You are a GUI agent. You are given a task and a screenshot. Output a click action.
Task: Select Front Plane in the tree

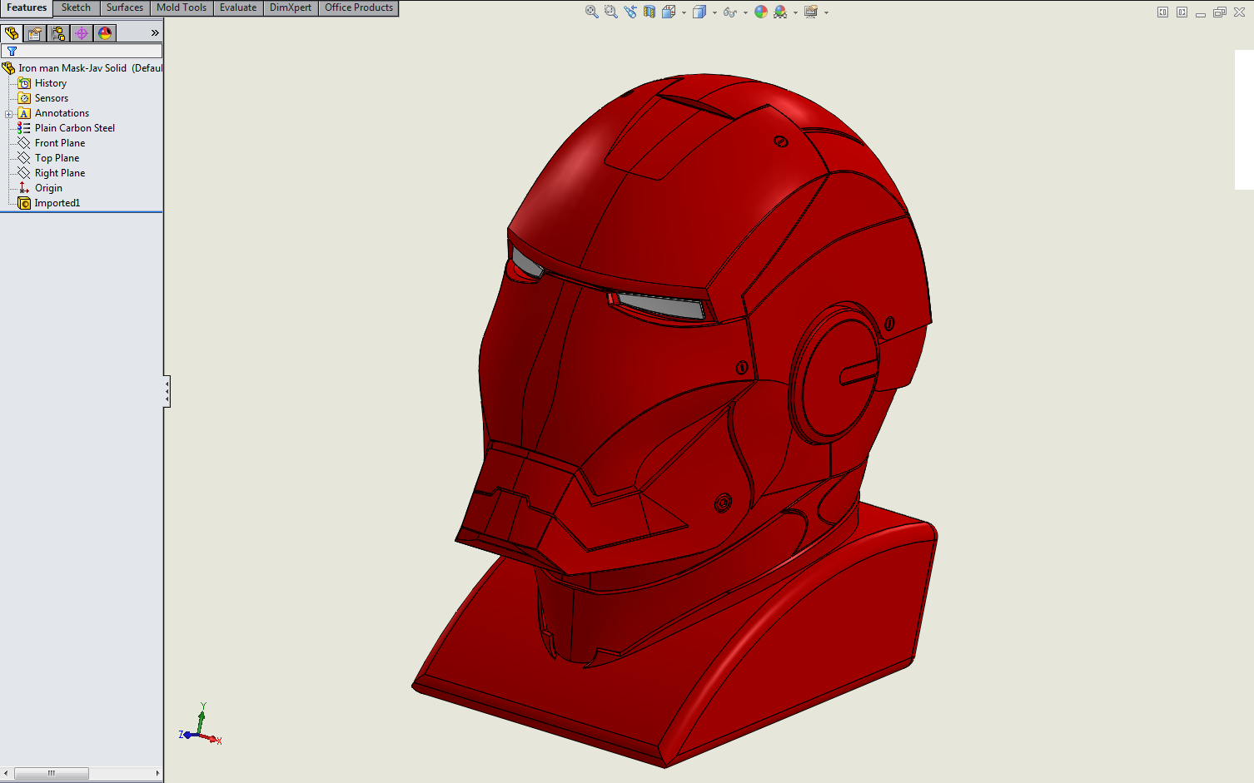[x=60, y=143]
